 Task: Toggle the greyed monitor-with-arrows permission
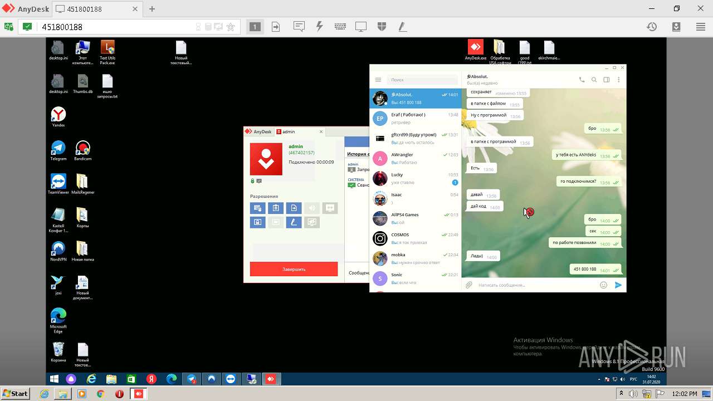click(330, 208)
